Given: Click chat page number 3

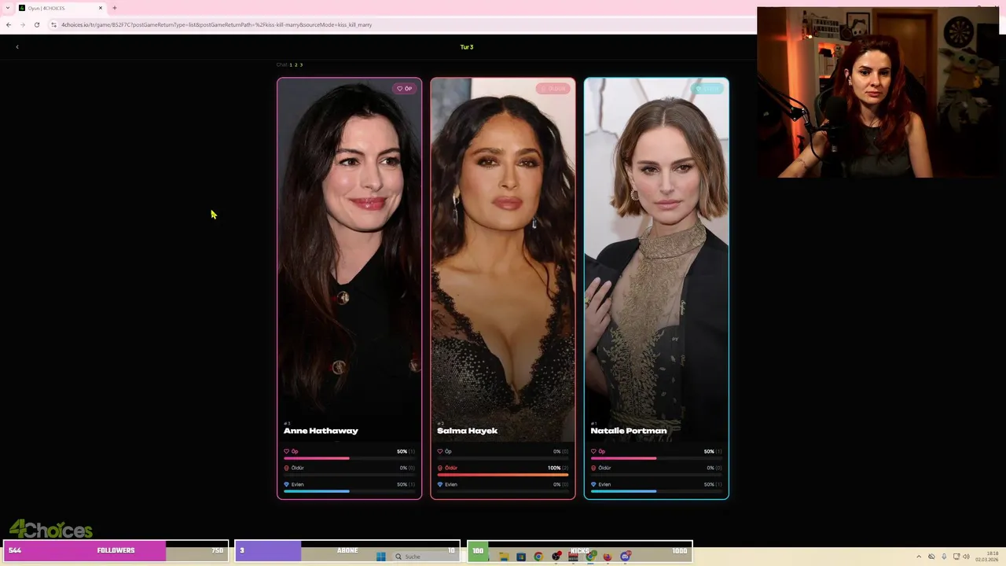Looking at the screenshot, I should point(301,64).
